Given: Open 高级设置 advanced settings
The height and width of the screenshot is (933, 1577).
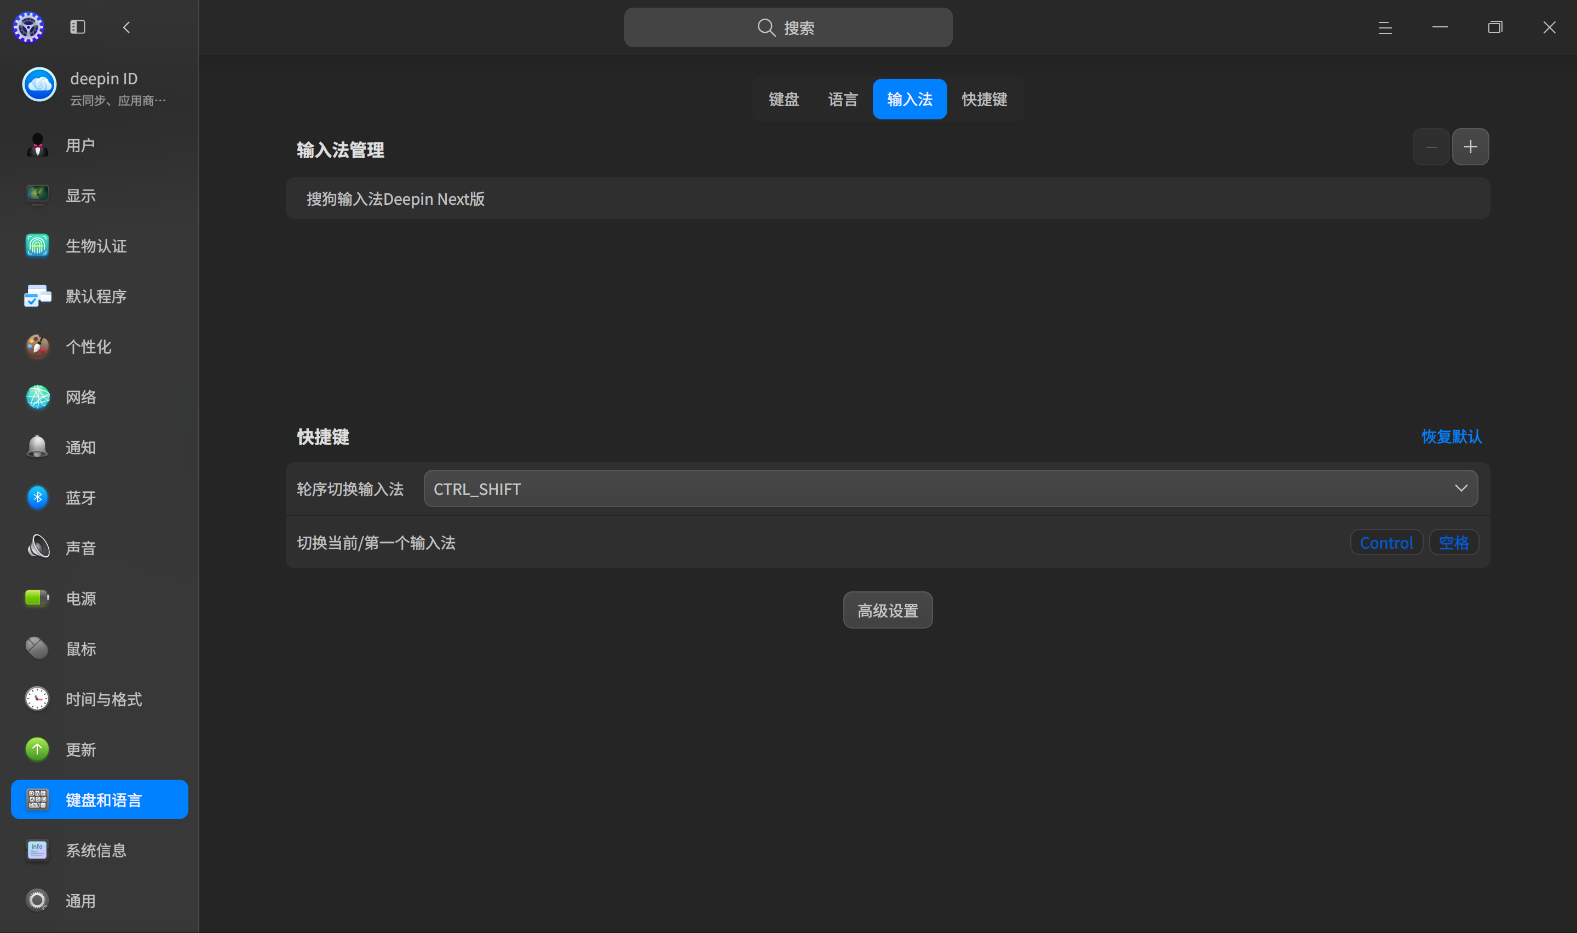Looking at the screenshot, I should point(888,610).
